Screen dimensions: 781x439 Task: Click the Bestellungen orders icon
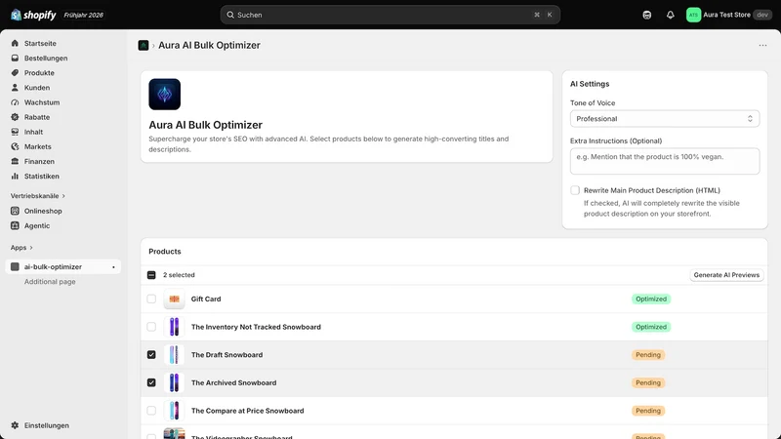click(15, 59)
